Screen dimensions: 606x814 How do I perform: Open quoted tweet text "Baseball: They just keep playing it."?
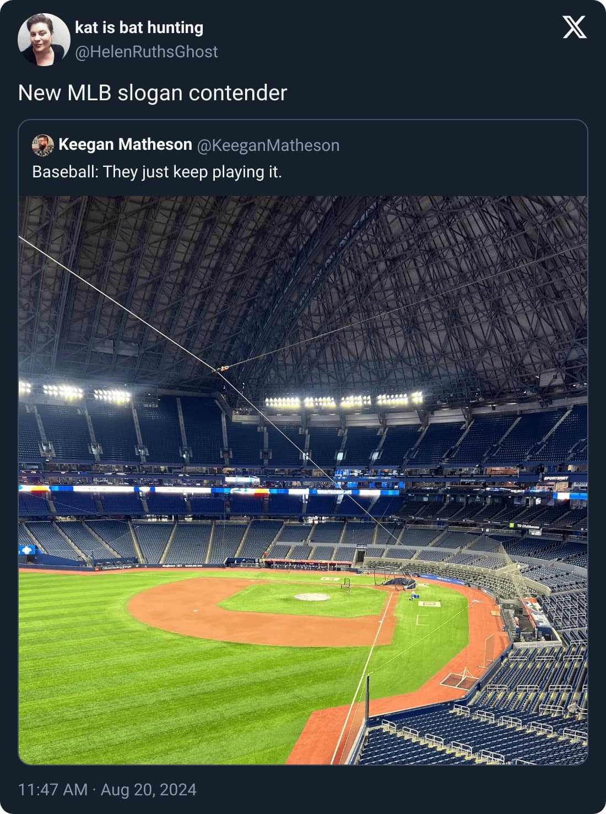coord(157,172)
